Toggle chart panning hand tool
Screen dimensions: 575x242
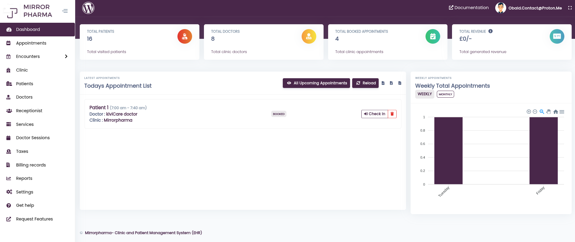pyautogui.click(x=549, y=112)
